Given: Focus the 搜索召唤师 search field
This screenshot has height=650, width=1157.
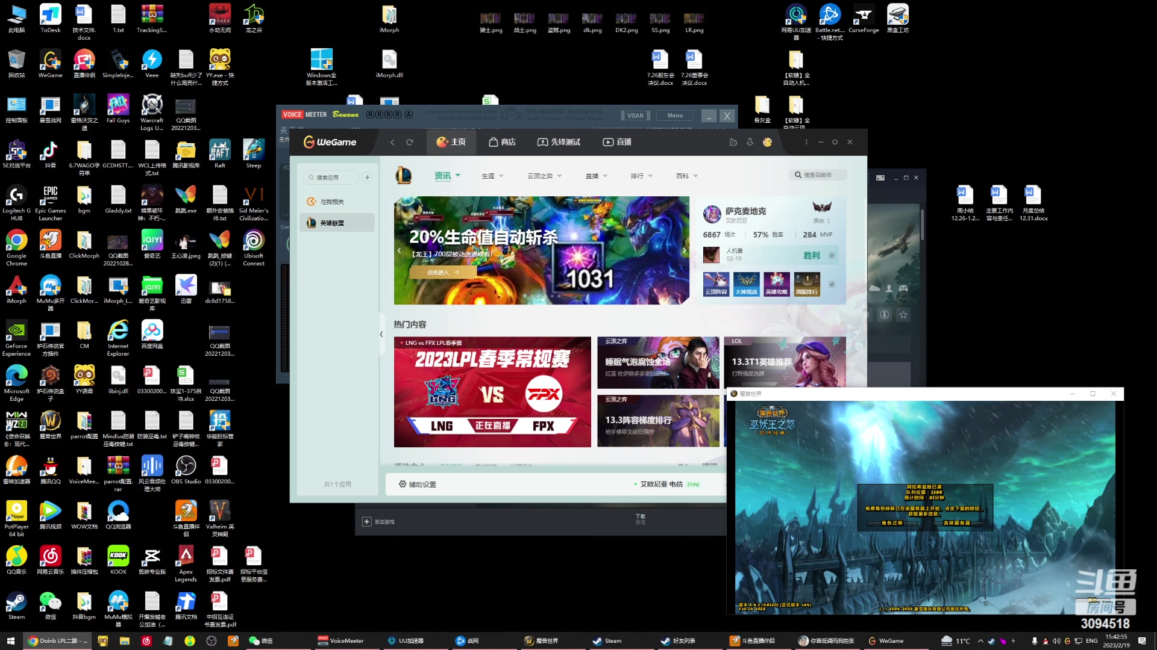Looking at the screenshot, I should pos(818,175).
